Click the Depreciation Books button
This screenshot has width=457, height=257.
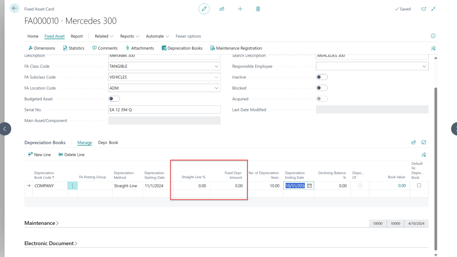pyautogui.click(x=182, y=48)
